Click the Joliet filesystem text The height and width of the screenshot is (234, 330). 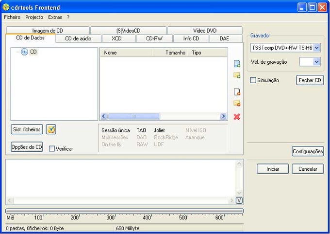(x=159, y=130)
